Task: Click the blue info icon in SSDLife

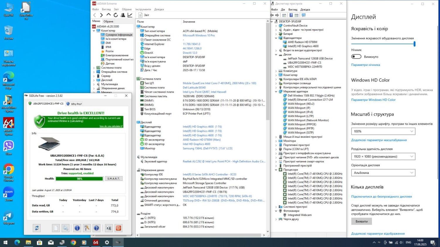Action: pos(77,228)
